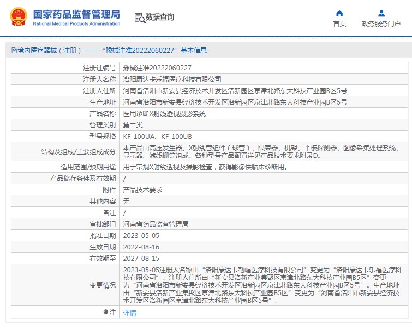Click expiry date 2027-08-15
412x330 pixels.
tap(141, 259)
